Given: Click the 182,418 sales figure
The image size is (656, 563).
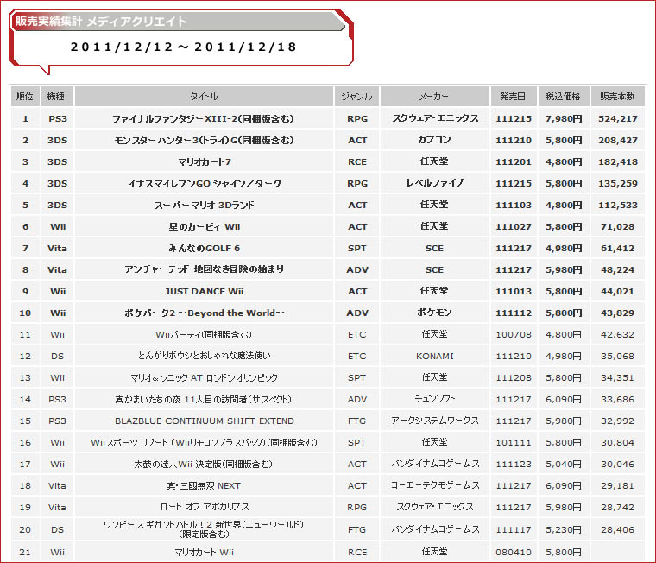Looking at the screenshot, I should tap(618, 162).
